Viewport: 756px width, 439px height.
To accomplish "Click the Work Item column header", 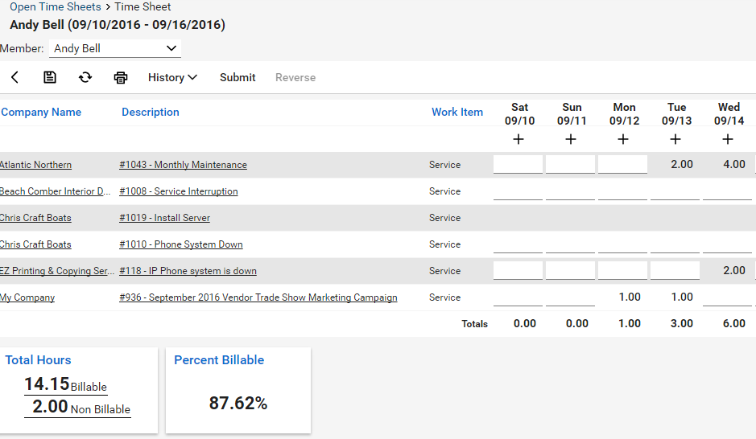I will click(457, 113).
